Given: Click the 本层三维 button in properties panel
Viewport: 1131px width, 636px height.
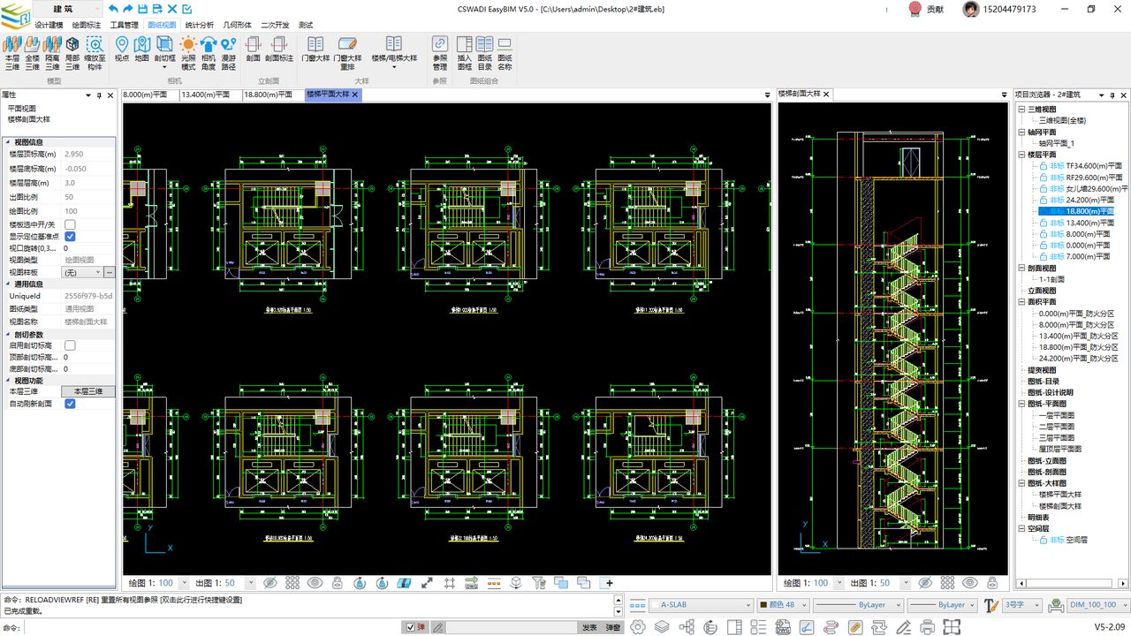Looking at the screenshot, I should coord(87,391).
